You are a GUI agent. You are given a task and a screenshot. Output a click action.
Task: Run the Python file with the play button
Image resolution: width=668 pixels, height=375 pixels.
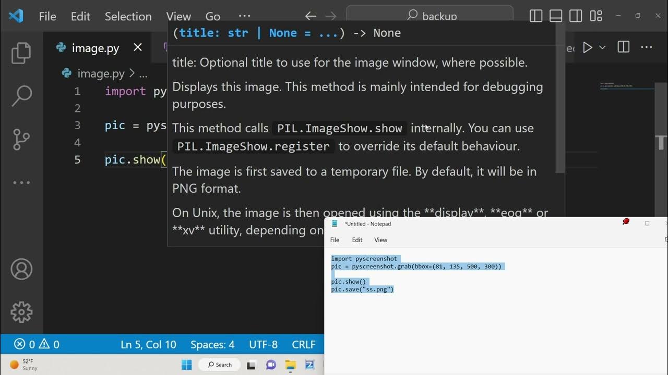(588, 48)
